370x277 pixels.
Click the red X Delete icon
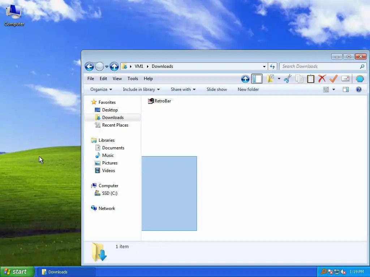(x=322, y=79)
